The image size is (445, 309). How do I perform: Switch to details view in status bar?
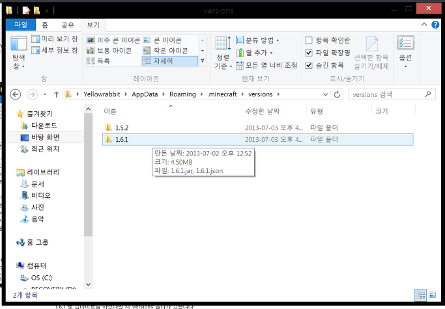420,295
